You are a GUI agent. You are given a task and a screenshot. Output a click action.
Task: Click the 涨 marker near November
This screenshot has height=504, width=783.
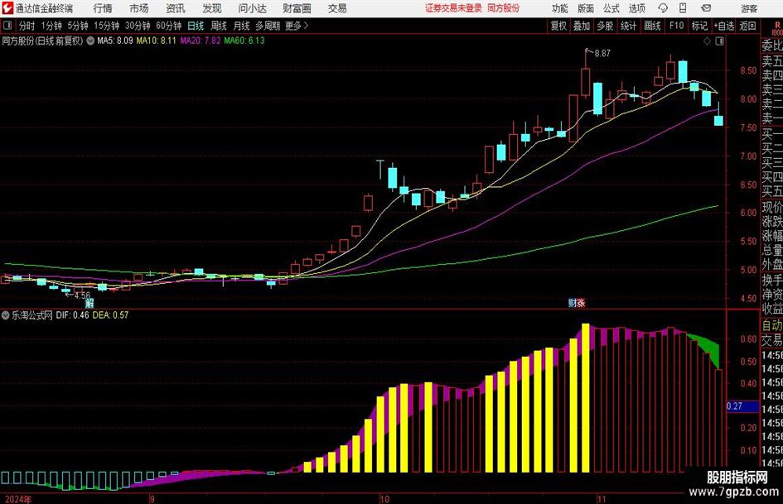581,303
